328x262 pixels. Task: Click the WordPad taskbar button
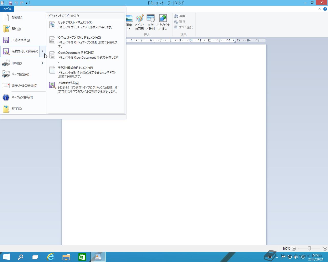[x=98, y=257]
